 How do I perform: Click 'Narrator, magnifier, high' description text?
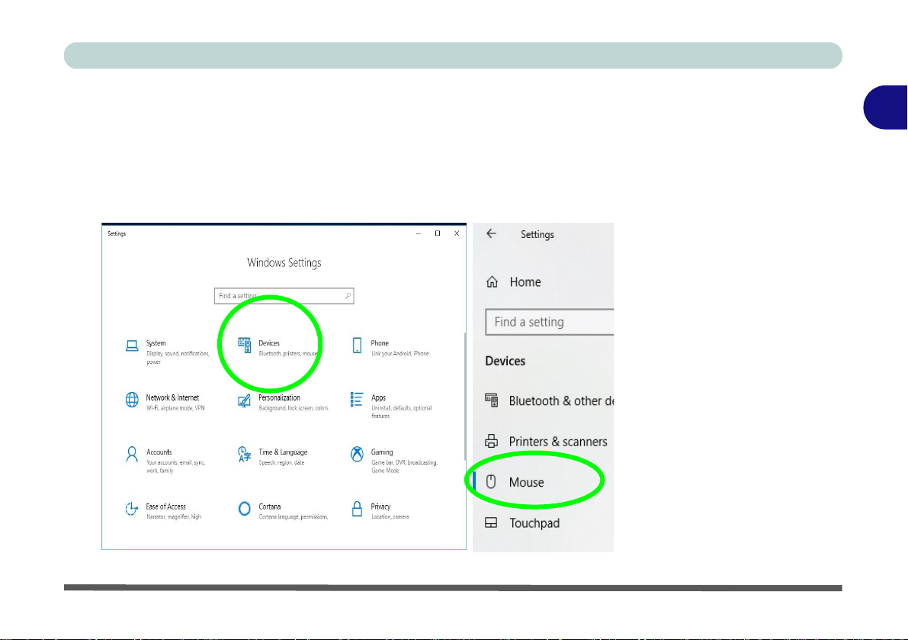click(x=174, y=516)
